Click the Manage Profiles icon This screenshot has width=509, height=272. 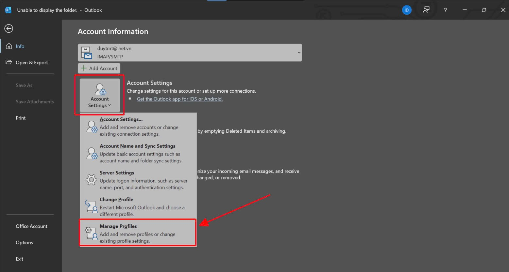pyautogui.click(x=91, y=234)
